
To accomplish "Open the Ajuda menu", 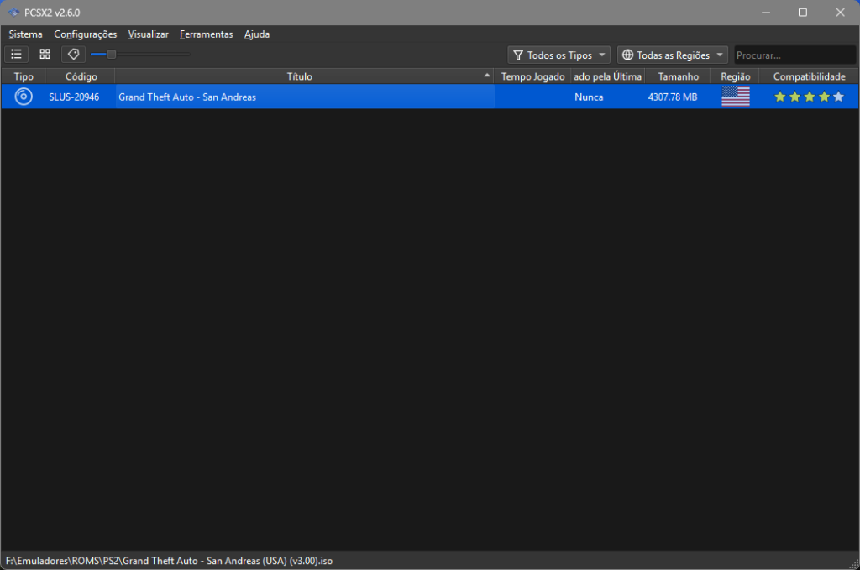I will click(x=257, y=34).
